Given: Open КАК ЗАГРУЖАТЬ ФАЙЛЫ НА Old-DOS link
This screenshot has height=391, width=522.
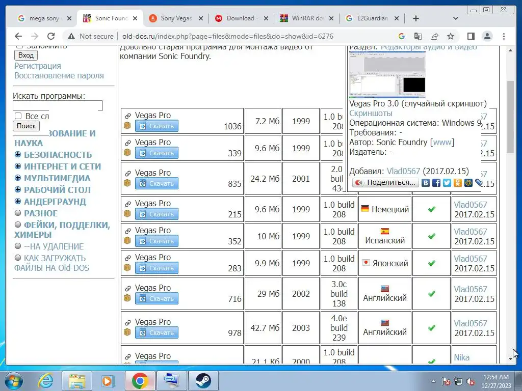Looking at the screenshot, I should point(51,263).
